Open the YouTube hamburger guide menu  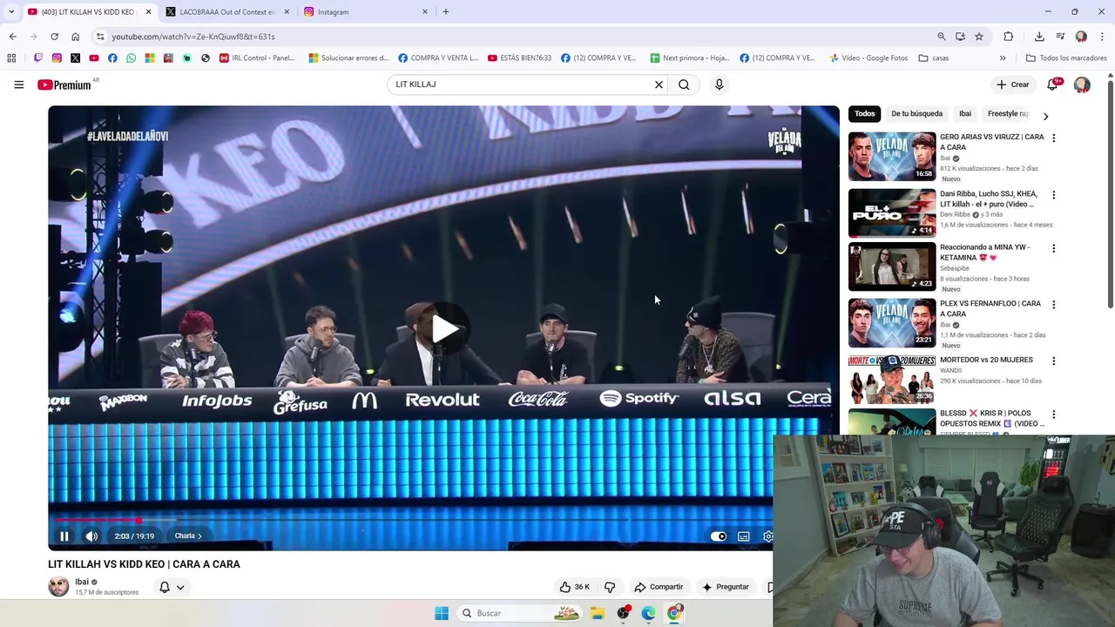(x=18, y=84)
